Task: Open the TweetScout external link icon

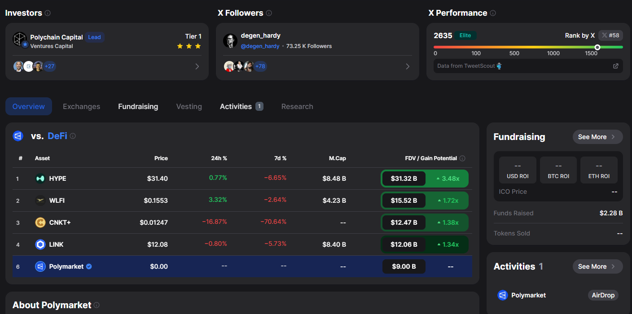Action: [x=616, y=66]
